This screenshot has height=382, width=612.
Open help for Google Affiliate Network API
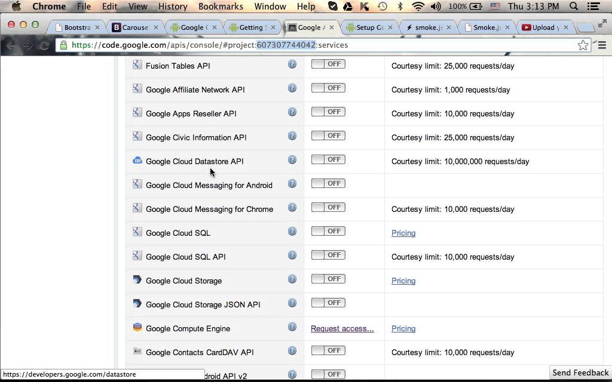pyautogui.click(x=292, y=88)
